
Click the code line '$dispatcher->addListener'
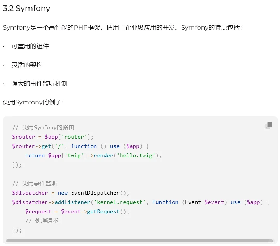[x=141, y=202]
